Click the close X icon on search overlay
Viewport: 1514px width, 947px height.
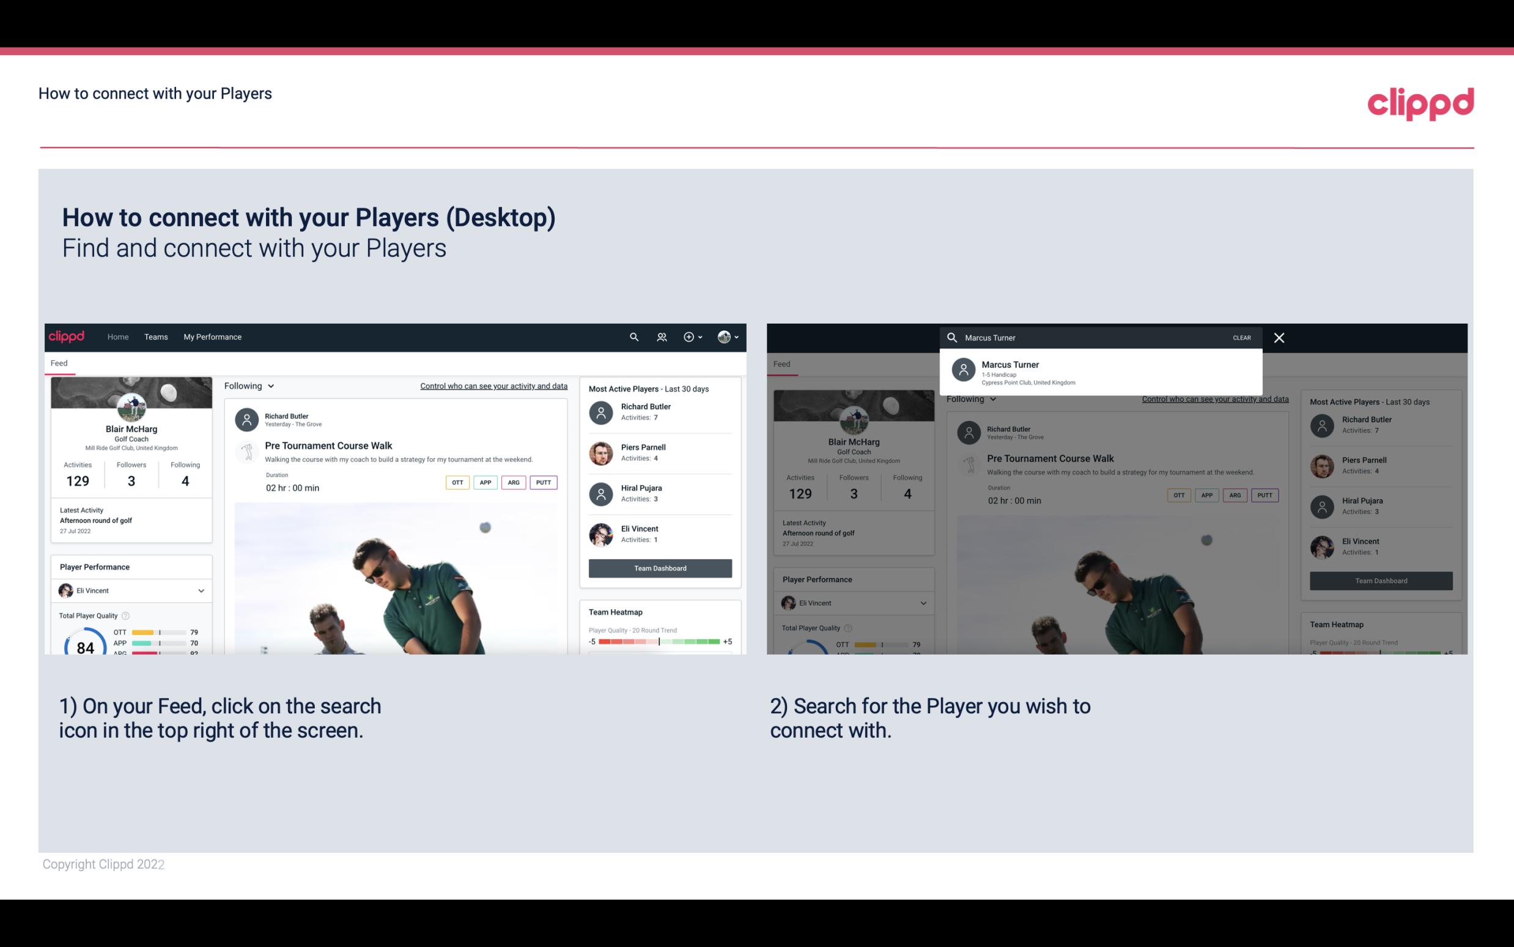tap(1280, 337)
